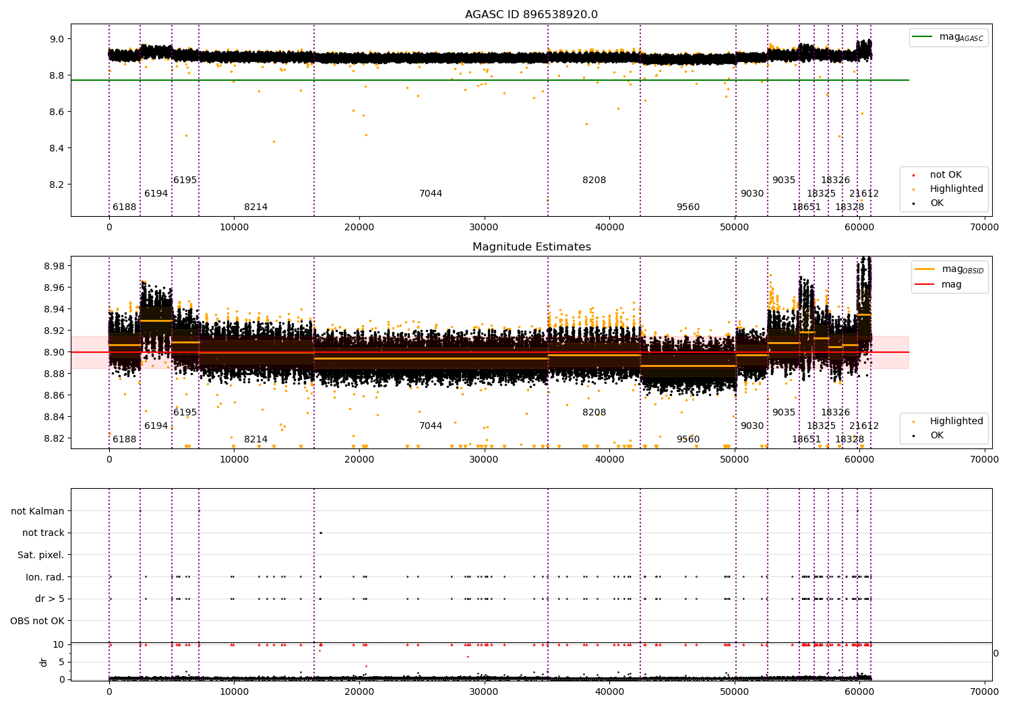Viewport: 1011px width, 707px height.
Task: Click the 8.94 y-axis tick label
Action: (x=54, y=309)
